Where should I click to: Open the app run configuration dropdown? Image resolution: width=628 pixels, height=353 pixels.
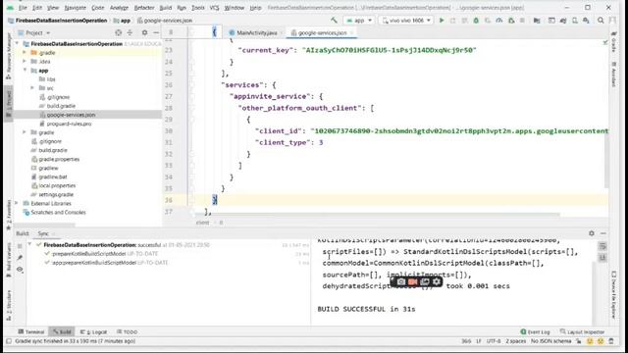(x=359, y=20)
